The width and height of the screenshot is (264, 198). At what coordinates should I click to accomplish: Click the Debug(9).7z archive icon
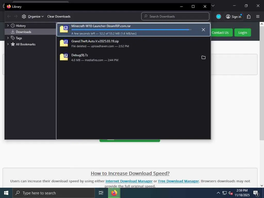(64, 57)
